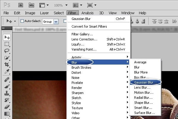Image resolution: width=178 pixels, height=119 pixels.
Task: Pick the Lasso tool
Action: point(7,51)
